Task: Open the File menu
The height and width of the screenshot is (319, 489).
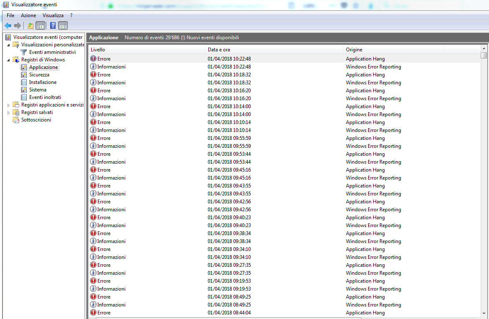Action: pyautogui.click(x=10, y=15)
